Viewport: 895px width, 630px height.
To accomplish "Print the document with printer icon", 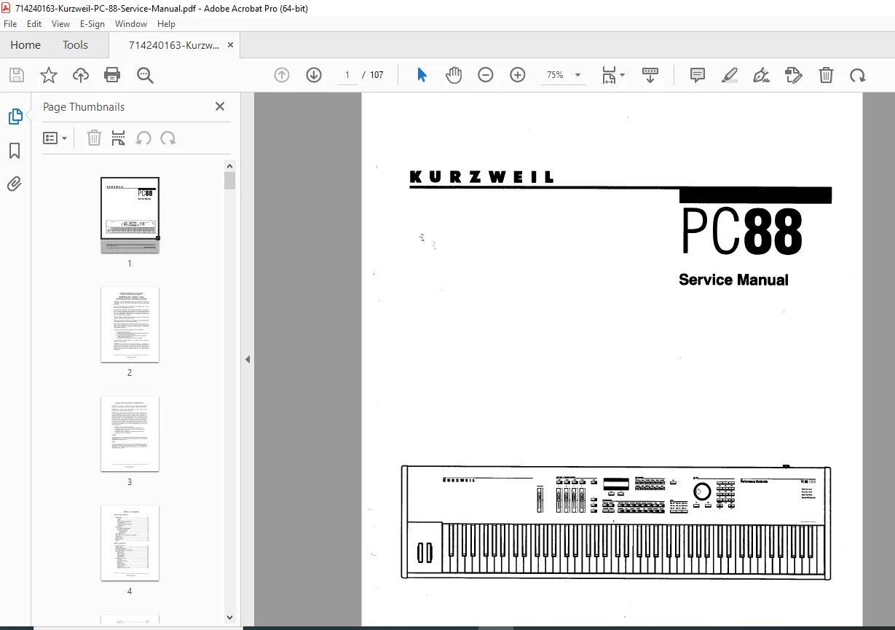I will coord(112,75).
